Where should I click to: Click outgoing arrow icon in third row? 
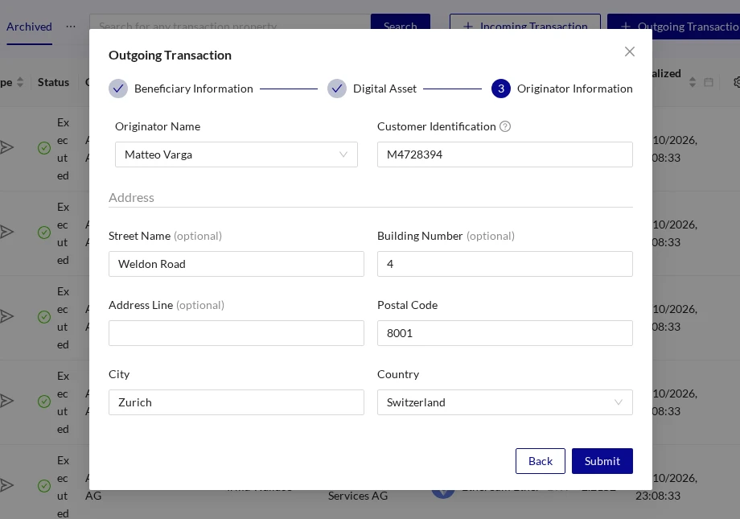pos(6,316)
